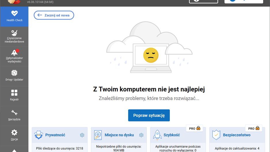Click the Popraw sytuację button
The width and height of the screenshot is (270, 152).
tap(149, 115)
